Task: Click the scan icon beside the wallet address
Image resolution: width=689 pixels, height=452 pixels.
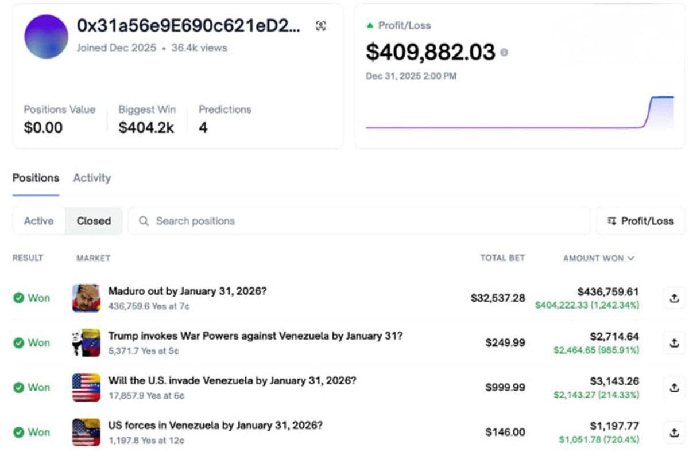Action: click(321, 26)
